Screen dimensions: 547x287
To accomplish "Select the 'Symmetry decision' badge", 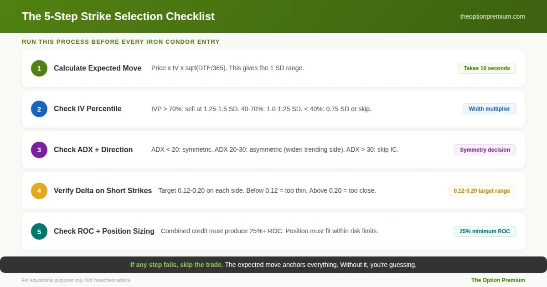I will [485, 150].
